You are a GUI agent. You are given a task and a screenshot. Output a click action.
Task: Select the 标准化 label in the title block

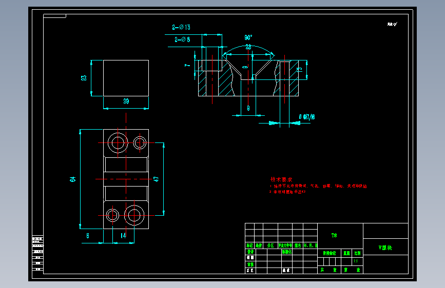(x=286, y=252)
